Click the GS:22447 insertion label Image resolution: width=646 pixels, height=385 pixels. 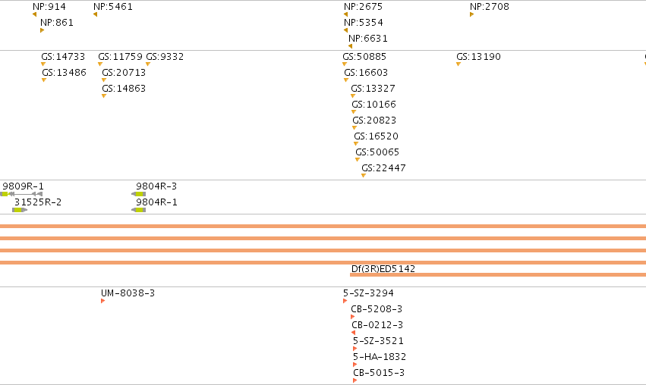click(x=383, y=168)
